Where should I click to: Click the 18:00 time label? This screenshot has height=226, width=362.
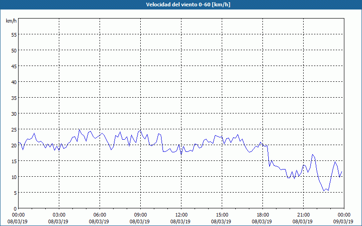click(x=262, y=215)
